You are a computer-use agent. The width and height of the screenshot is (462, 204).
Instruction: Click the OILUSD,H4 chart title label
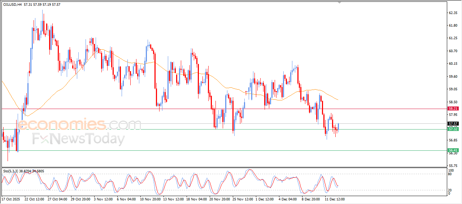point(12,4)
